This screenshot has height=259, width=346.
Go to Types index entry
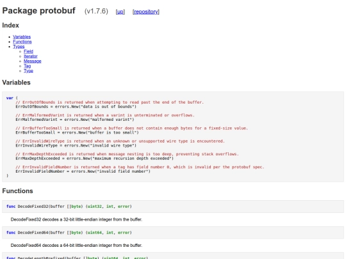pyautogui.click(x=19, y=47)
